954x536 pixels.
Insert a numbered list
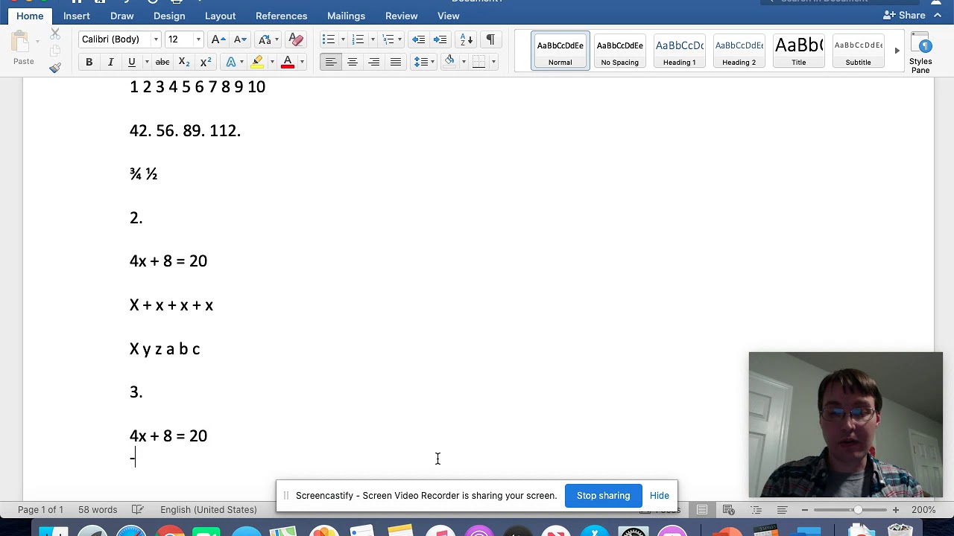(358, 39)
